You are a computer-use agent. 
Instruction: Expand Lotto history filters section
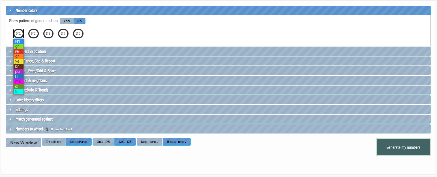[x=218, y=100]
